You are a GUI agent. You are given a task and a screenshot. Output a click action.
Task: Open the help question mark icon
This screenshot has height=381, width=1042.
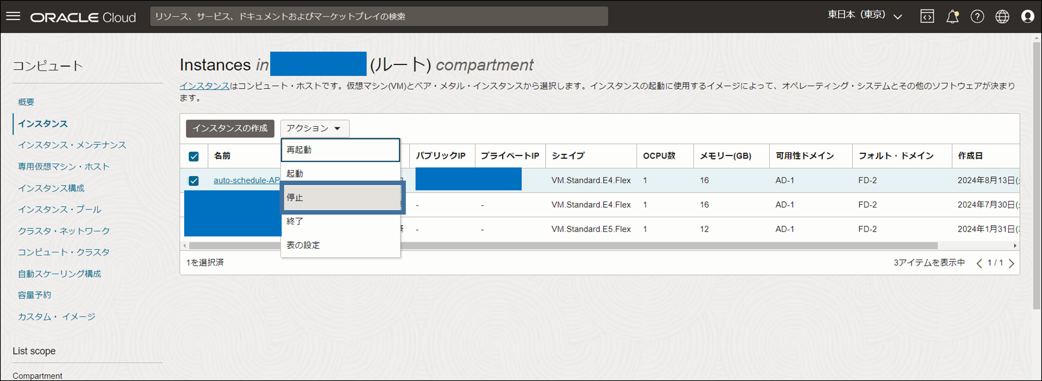point(977,17)
